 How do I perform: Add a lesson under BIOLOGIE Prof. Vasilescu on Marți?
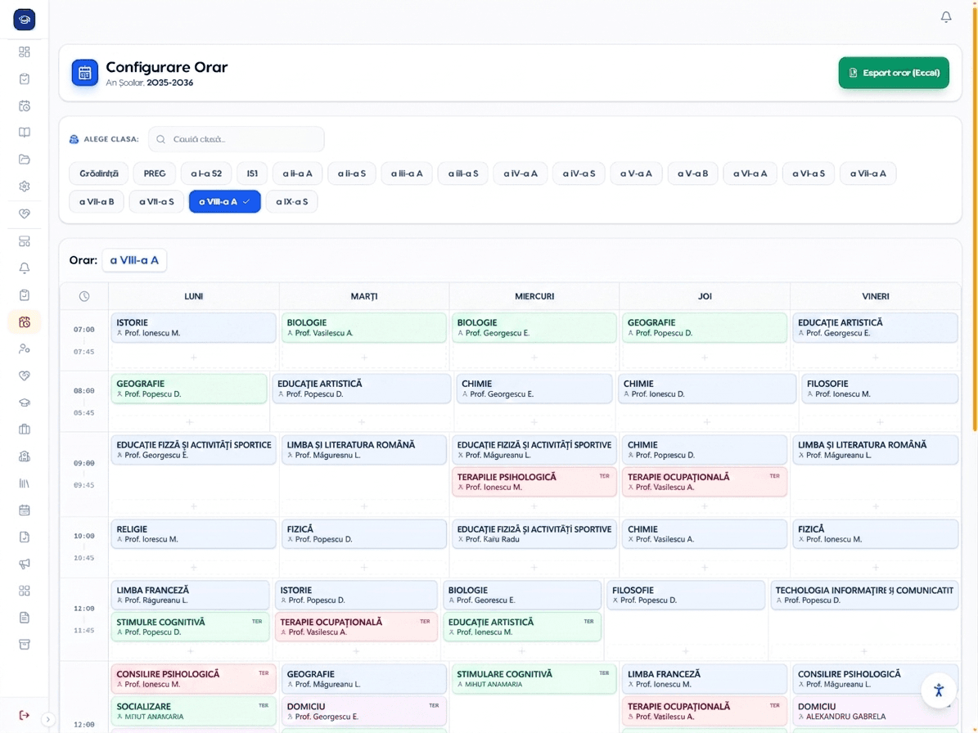[x=364, y=358]
